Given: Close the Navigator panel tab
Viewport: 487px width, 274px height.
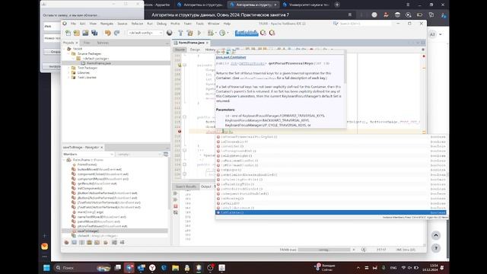Looking at the screenshot, I should [x=102, y=147].
